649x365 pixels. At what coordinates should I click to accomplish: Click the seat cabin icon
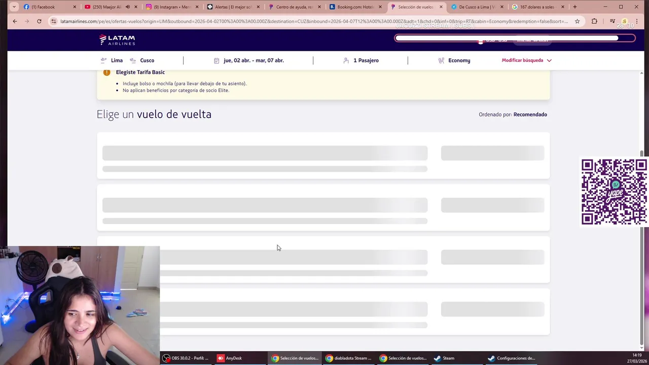[x=441, y=60]
